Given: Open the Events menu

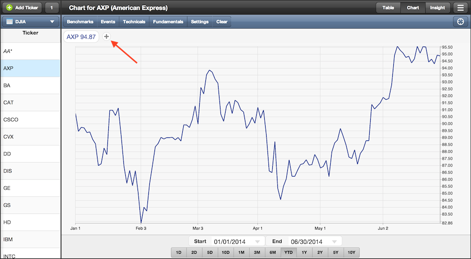Looking at the screenshot, I should [x=108, y=22].
